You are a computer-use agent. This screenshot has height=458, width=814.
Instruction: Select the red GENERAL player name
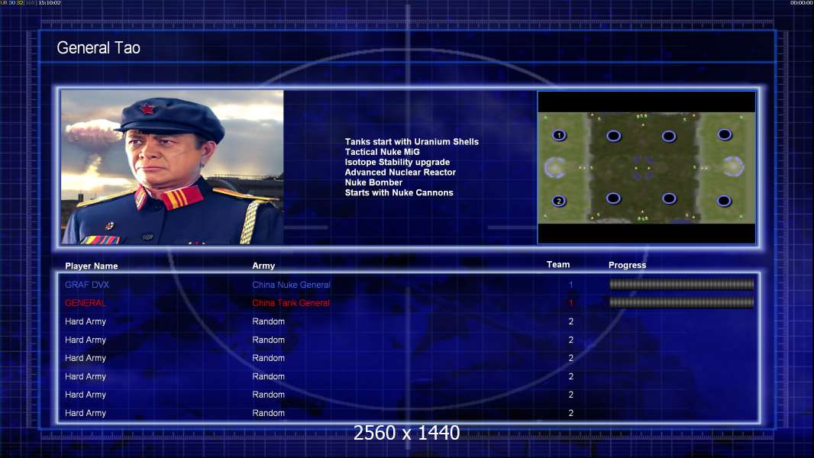coord(85,303)
